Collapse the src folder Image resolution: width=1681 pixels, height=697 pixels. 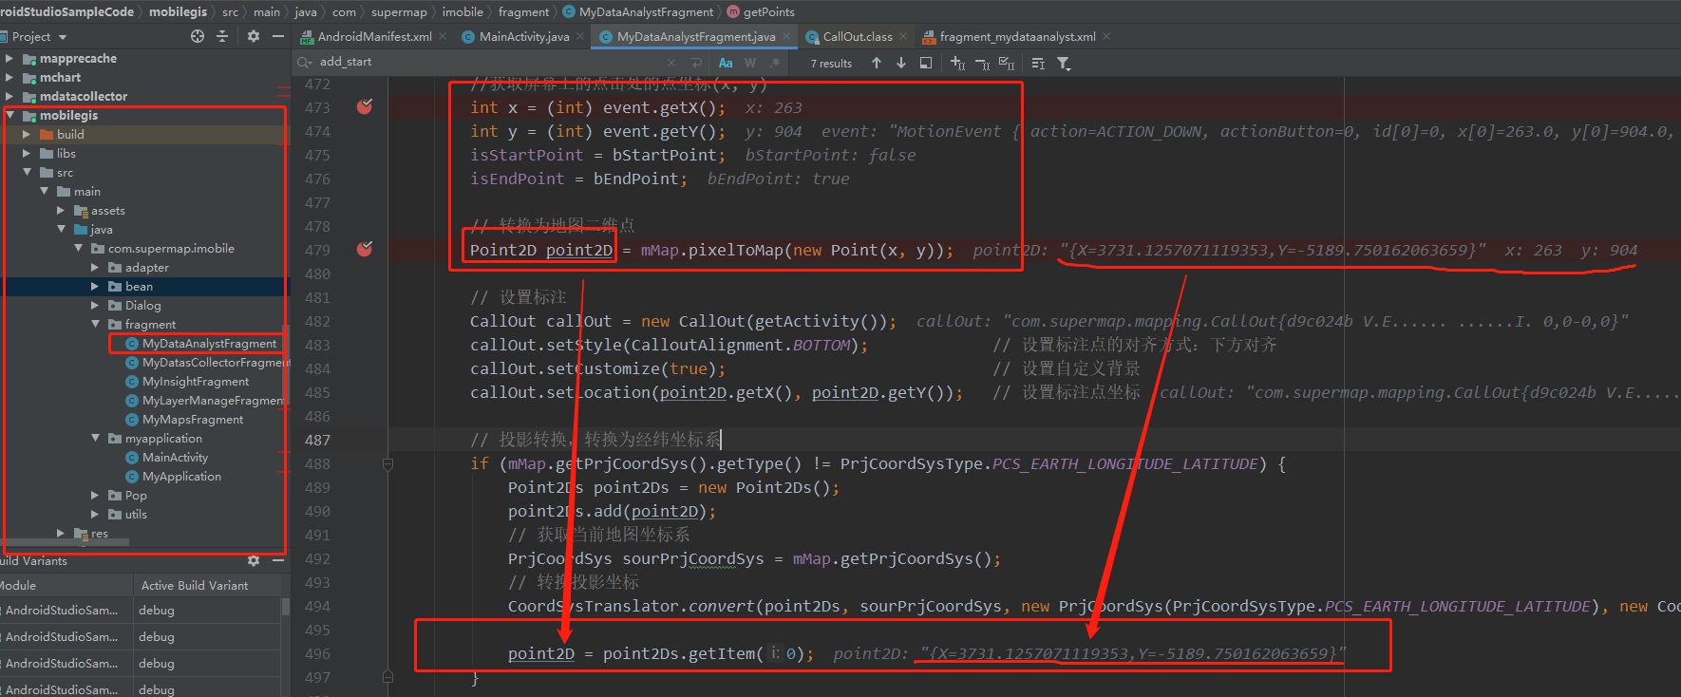tap(27, 172)
